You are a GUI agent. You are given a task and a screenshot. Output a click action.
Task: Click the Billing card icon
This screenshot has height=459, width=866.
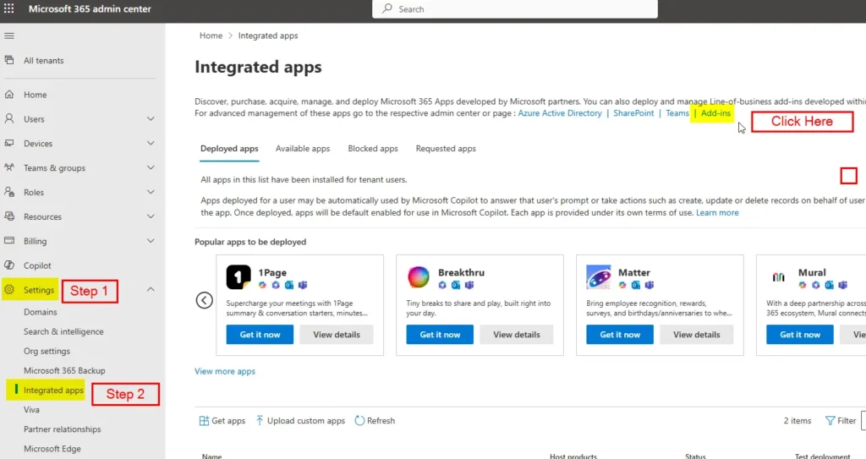pos(9,241)
